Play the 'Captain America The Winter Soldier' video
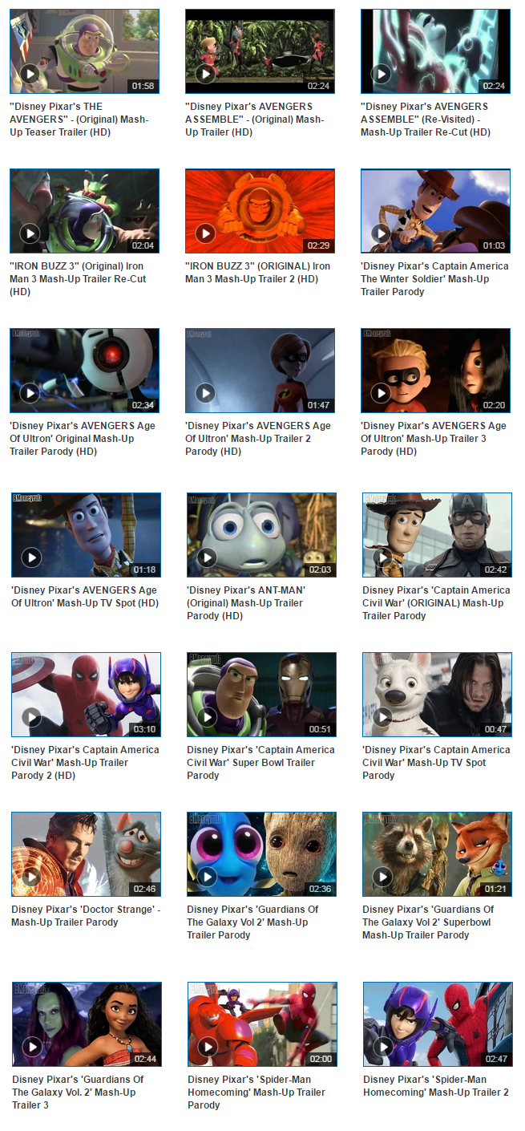This screenshot has width=525, height=1131. (x=435, y=211)
